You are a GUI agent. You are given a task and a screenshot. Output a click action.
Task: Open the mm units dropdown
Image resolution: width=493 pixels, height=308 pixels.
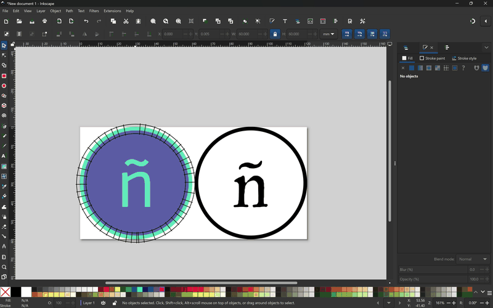[328, 34]
